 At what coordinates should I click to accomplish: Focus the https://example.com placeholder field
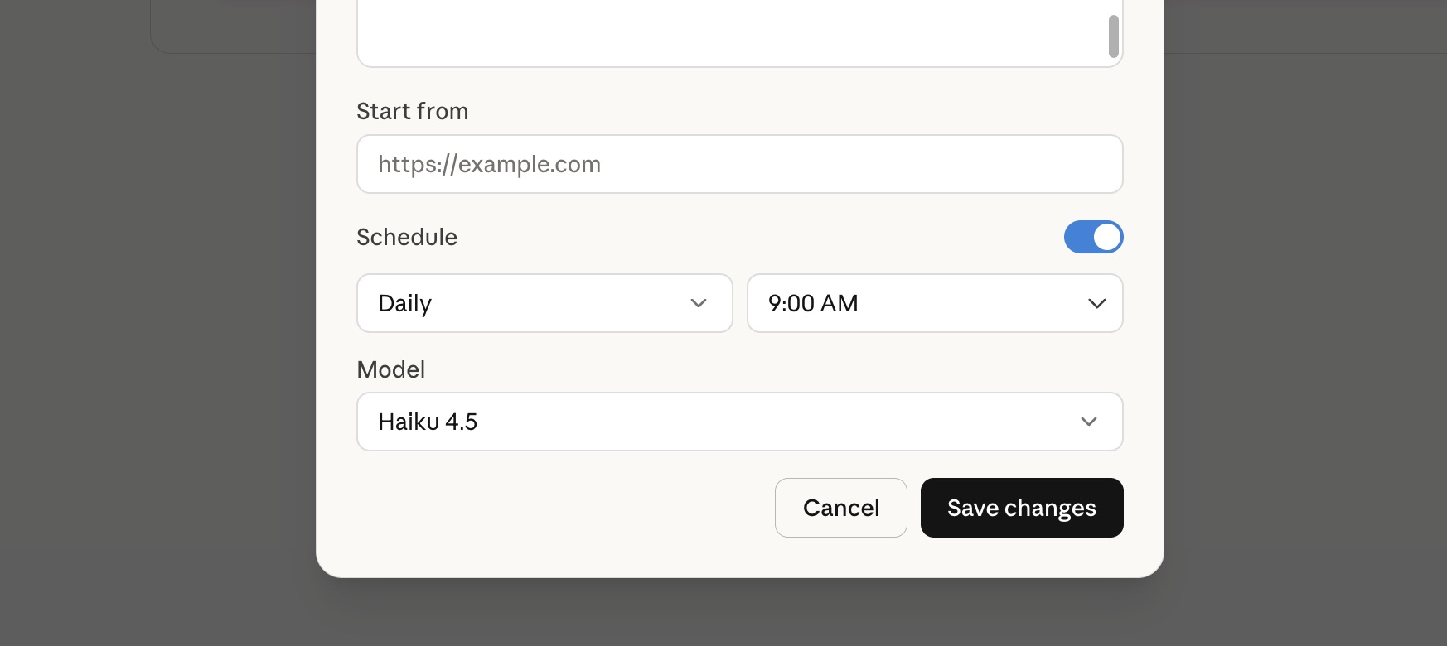click(x=739, y=164)
